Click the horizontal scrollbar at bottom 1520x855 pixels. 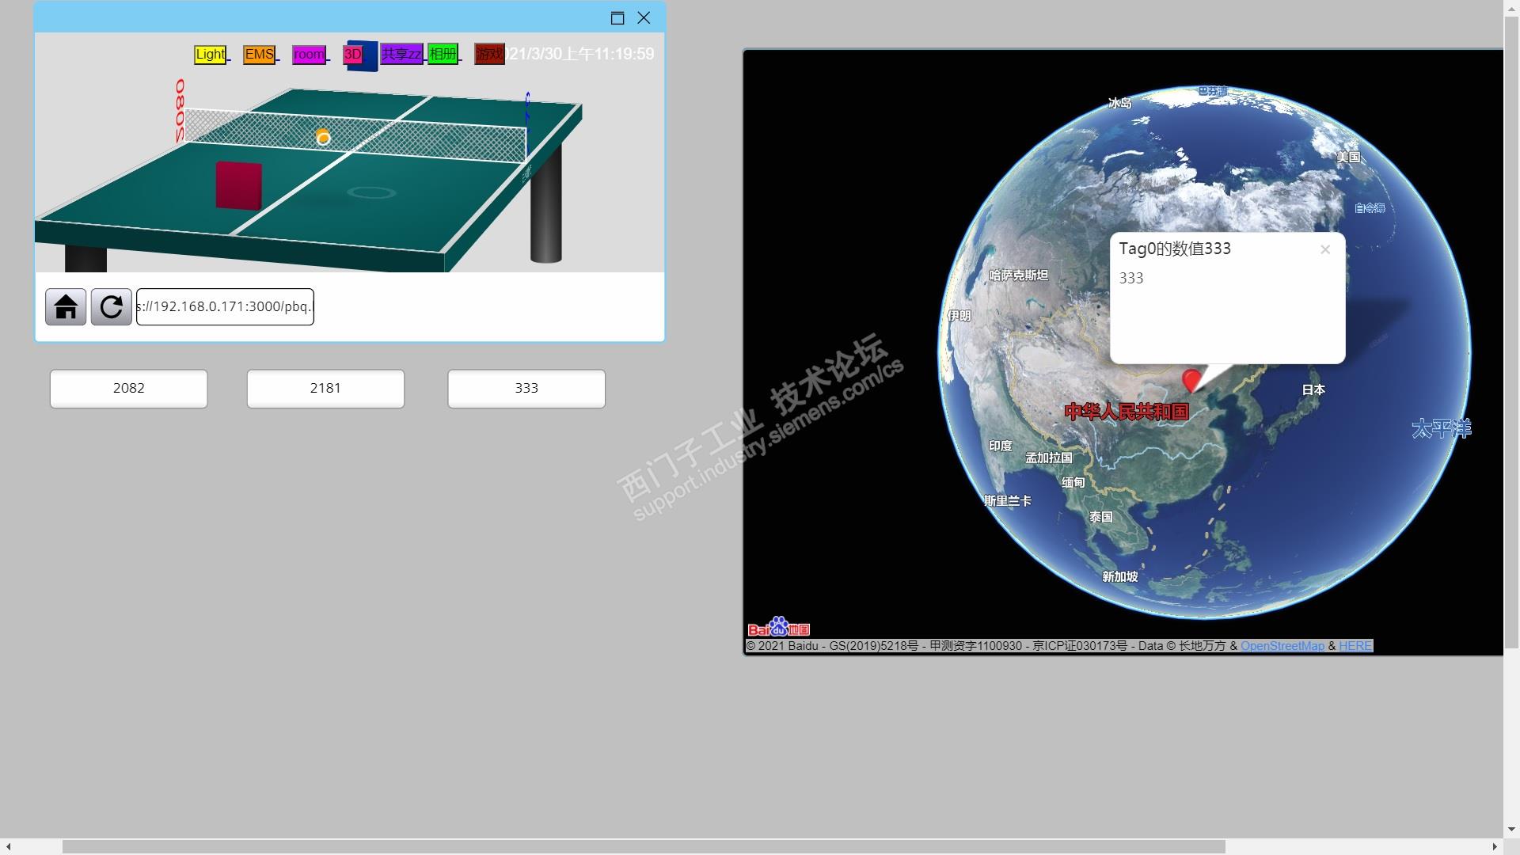click(643, 846)
